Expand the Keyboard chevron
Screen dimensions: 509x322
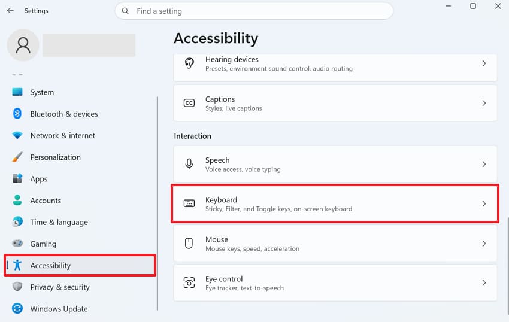pyautogui.click(x=484, y=203)
